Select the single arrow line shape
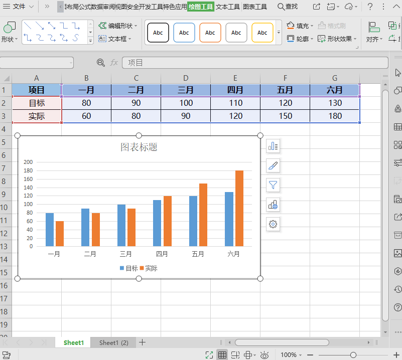402x360 pixels. [40, 26]
